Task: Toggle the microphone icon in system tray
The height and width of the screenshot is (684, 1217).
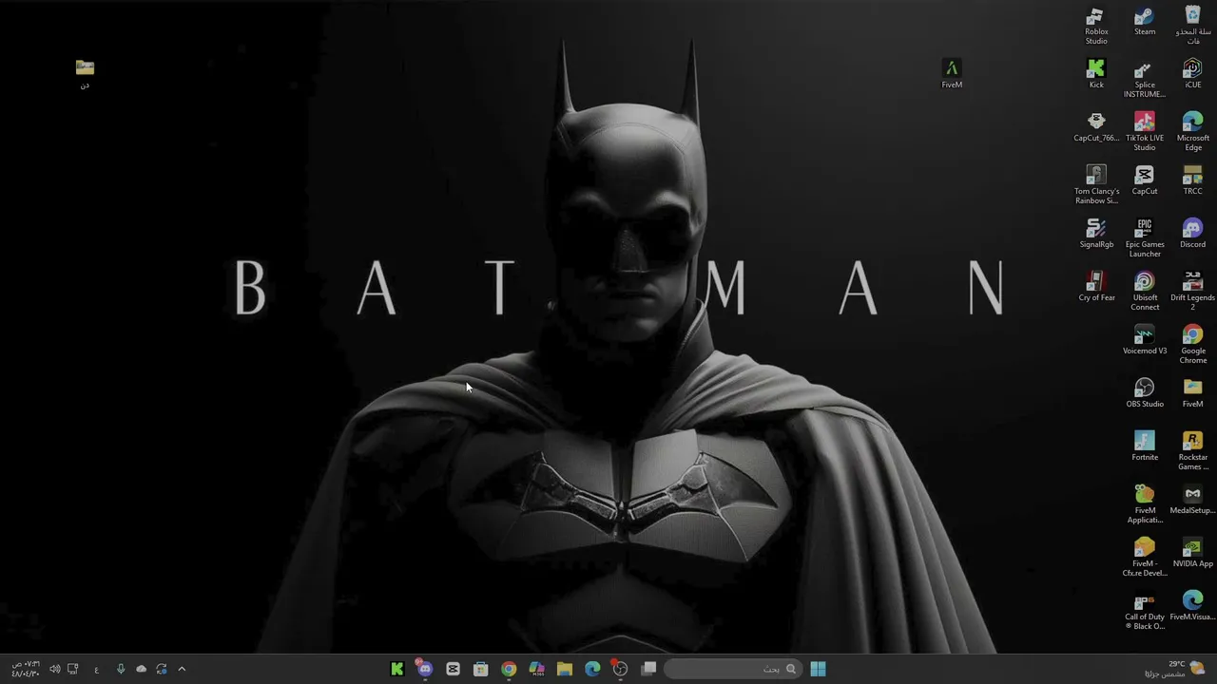Action: 121,669
